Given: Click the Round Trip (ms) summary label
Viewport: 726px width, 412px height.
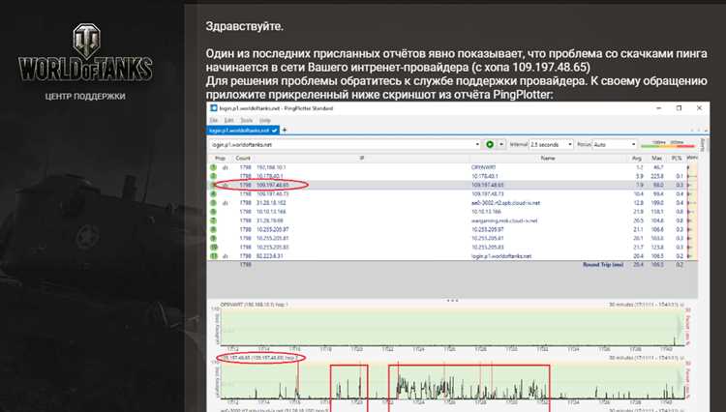Looking at the screenshot, I should tap(603, 264).
